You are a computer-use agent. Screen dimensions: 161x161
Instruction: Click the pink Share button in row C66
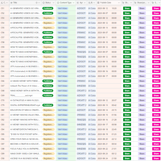click(x=156, y=81)
